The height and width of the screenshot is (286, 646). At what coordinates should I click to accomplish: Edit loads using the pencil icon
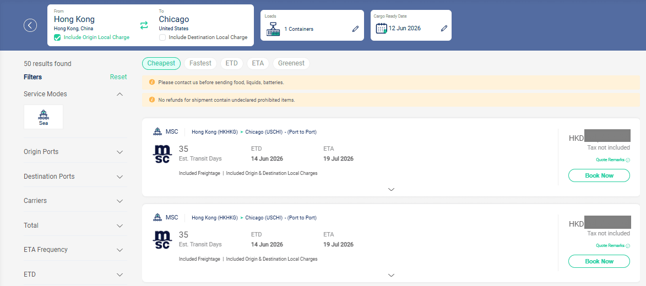(x=356, y=29)
